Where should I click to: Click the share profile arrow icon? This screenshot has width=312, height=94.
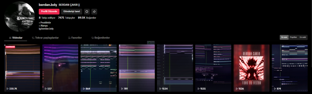94,12
